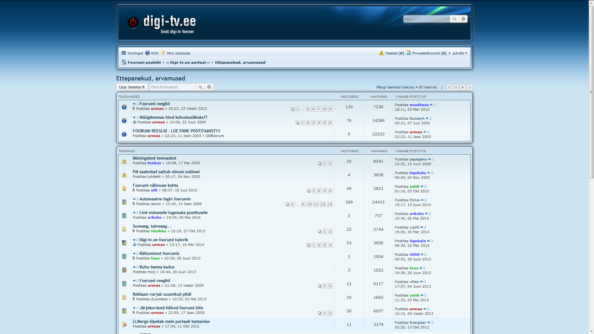
Task: Open Mini Jututuba menu item
Action: click(x=178, y=53)
